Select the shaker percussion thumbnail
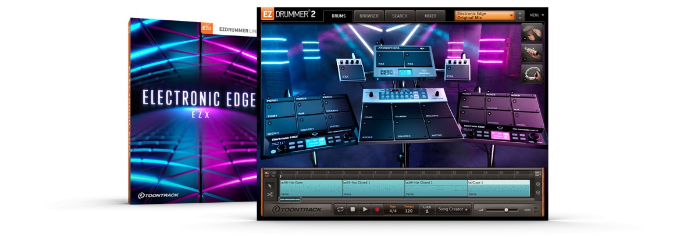The height and width of the screenshot is (237, 698). 532,53
